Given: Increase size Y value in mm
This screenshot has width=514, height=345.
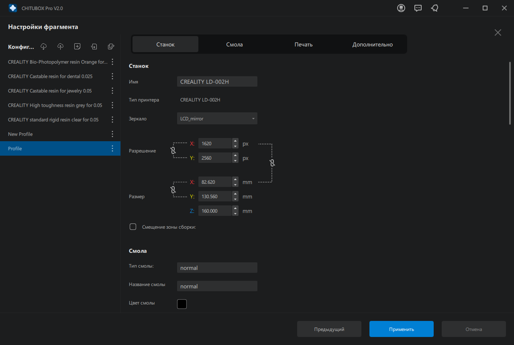Looking at the screenshot, I should click(235, 194).
